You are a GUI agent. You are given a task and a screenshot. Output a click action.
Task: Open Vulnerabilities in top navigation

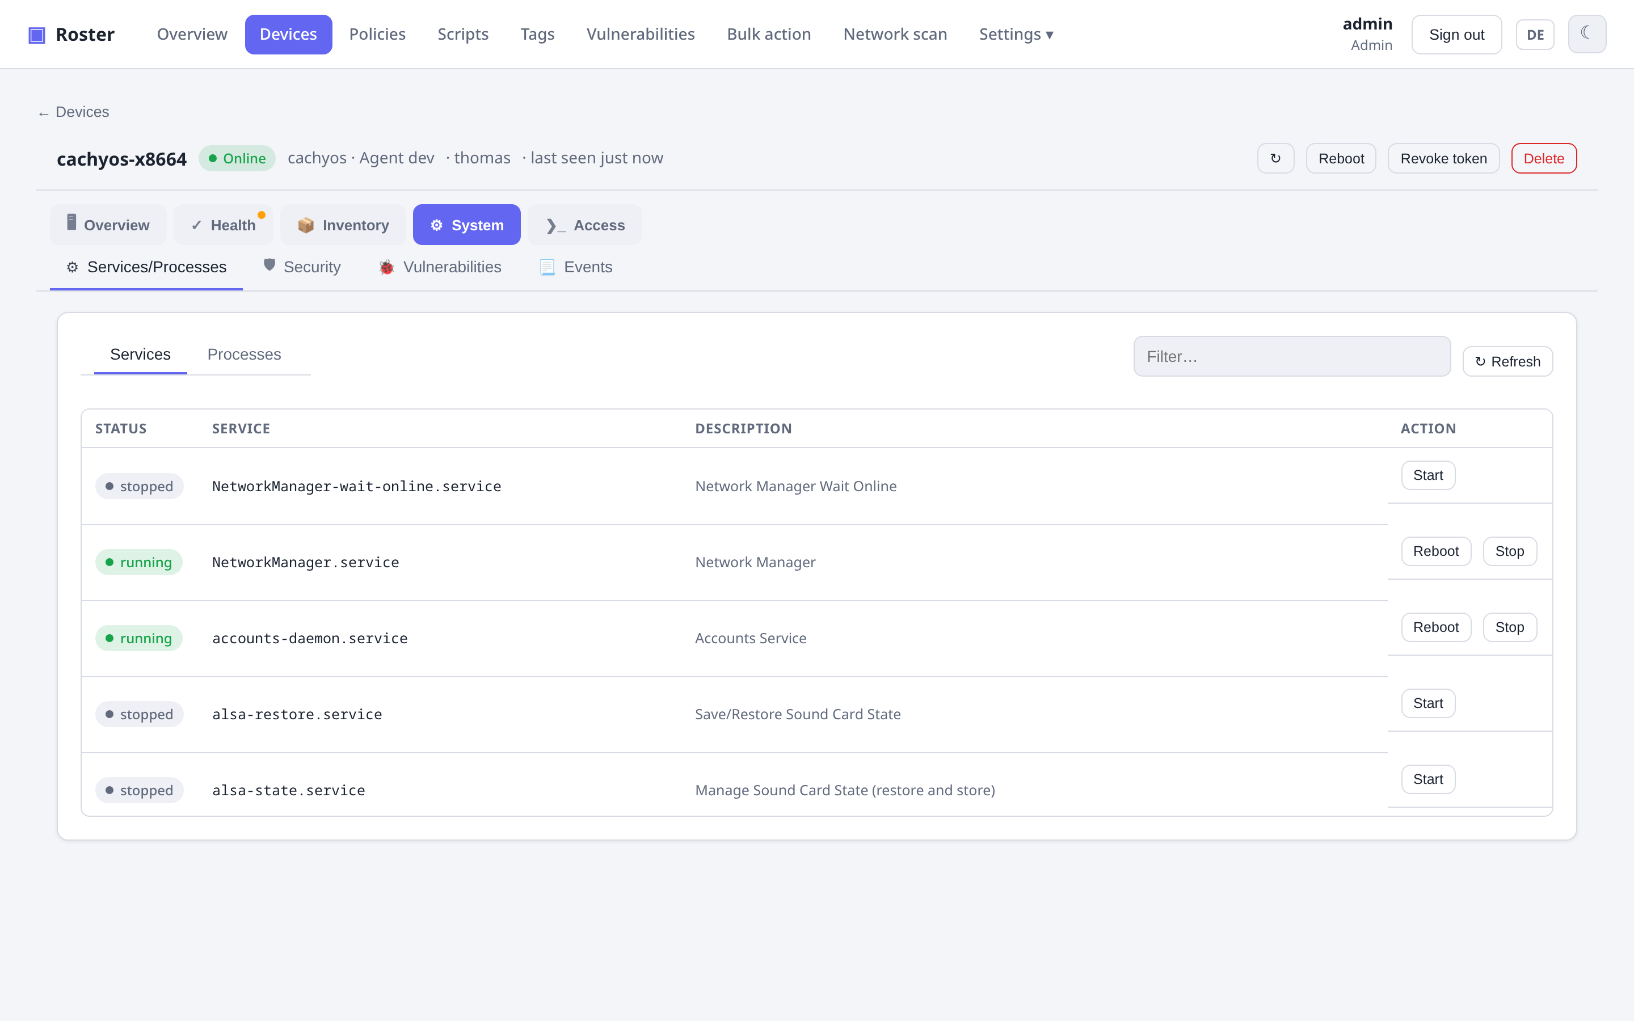point(640,34)
